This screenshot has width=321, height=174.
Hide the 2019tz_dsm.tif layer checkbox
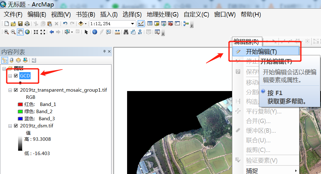click(x=16, y=126)
